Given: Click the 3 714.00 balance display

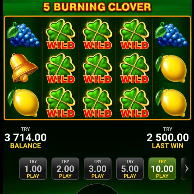Looking at the screenshot, I should pos(26,138).
